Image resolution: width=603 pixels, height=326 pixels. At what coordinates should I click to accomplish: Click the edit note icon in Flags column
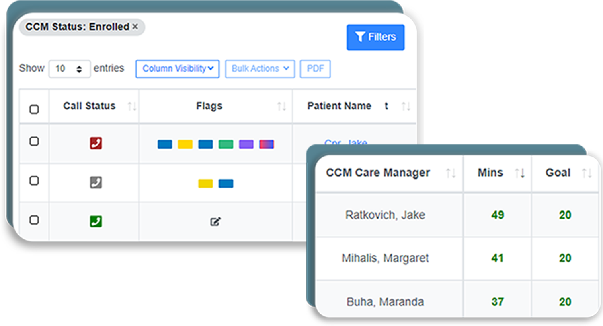216,221
